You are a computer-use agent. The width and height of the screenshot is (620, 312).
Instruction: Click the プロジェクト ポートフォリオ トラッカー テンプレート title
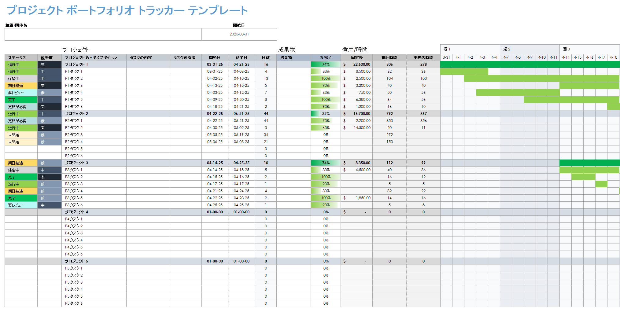click(x=127, y=10)
